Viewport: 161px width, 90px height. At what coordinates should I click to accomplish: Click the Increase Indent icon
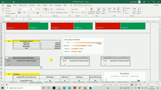click(54, 12)
